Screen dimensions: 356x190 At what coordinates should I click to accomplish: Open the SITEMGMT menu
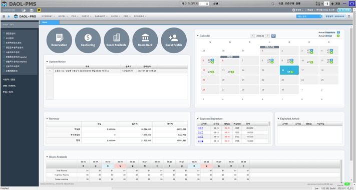(49, 17)
